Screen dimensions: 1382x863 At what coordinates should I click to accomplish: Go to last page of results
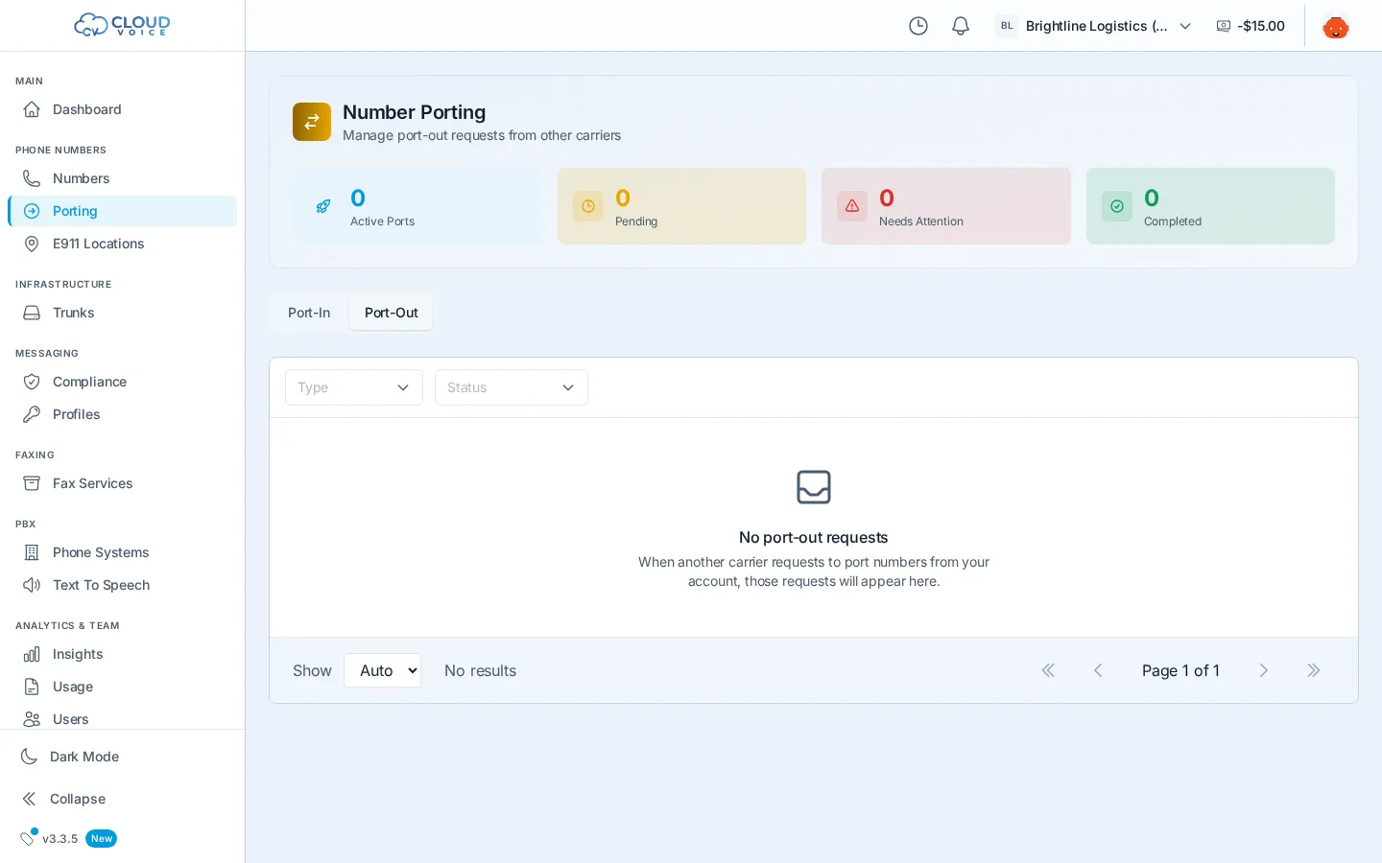click(1314, 670)
